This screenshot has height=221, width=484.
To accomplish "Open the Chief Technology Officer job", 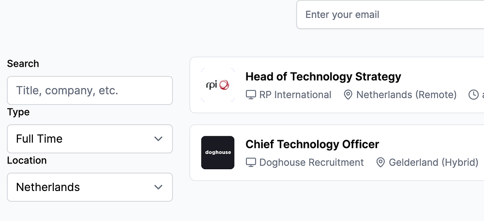I will coord(312,144).
